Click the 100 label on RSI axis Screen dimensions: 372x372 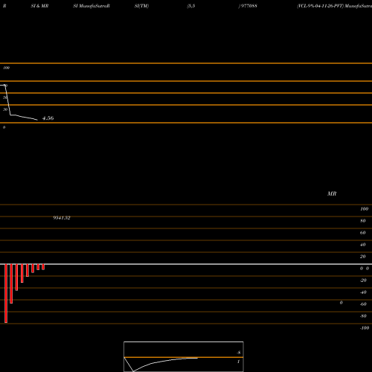7,68
